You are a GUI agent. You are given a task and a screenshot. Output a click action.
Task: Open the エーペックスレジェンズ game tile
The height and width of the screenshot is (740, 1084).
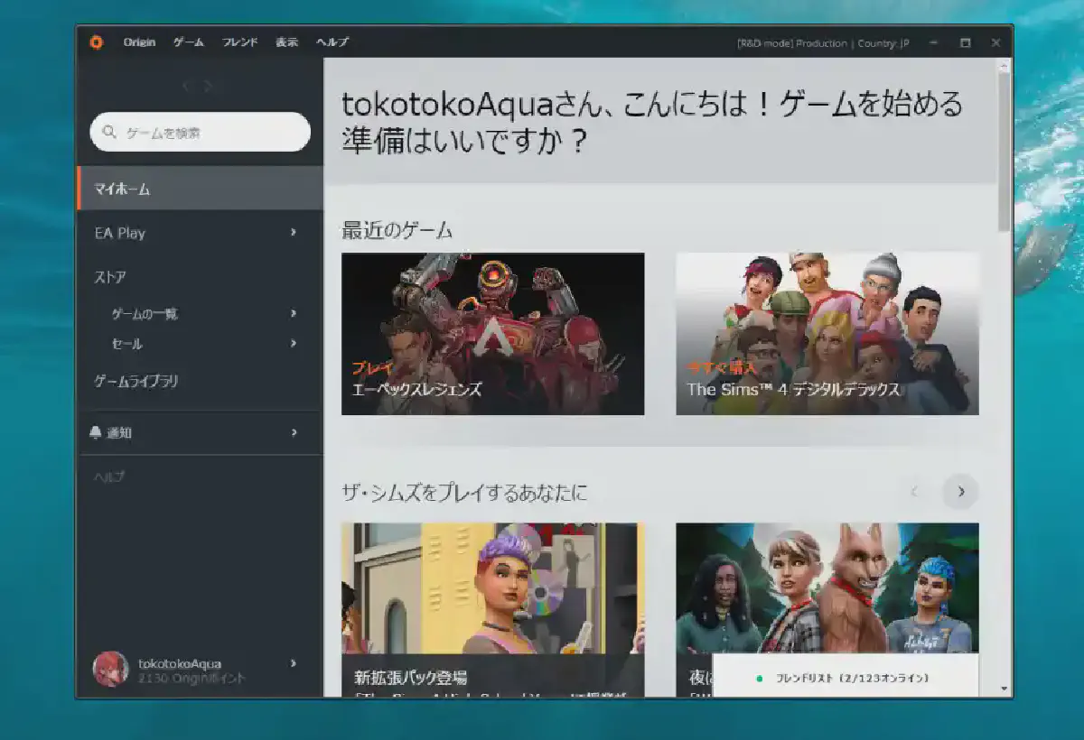point(492,334)
